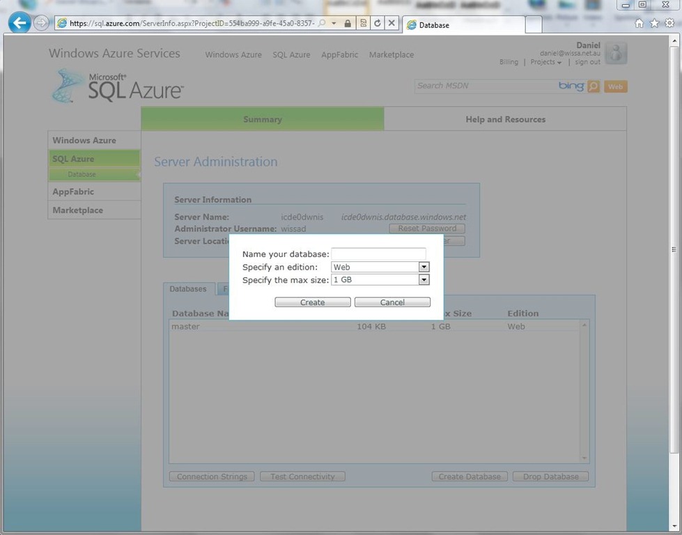Viewport: 682px width, 535px height.
Task: Click the page scrollbar up arrow
Action: pos(674,41)
